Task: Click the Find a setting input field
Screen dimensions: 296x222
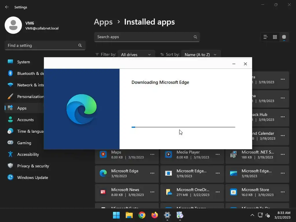Action: [45, 45]
